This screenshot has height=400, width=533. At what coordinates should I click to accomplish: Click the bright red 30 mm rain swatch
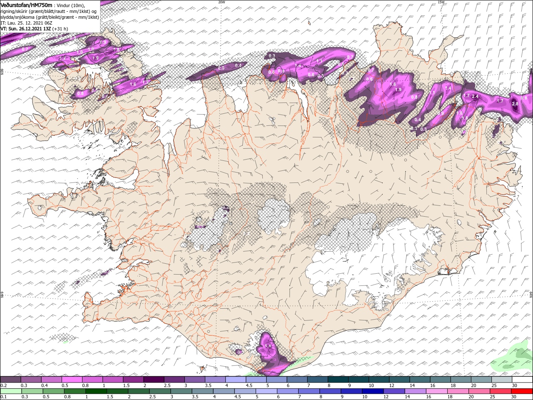point(522,391)
